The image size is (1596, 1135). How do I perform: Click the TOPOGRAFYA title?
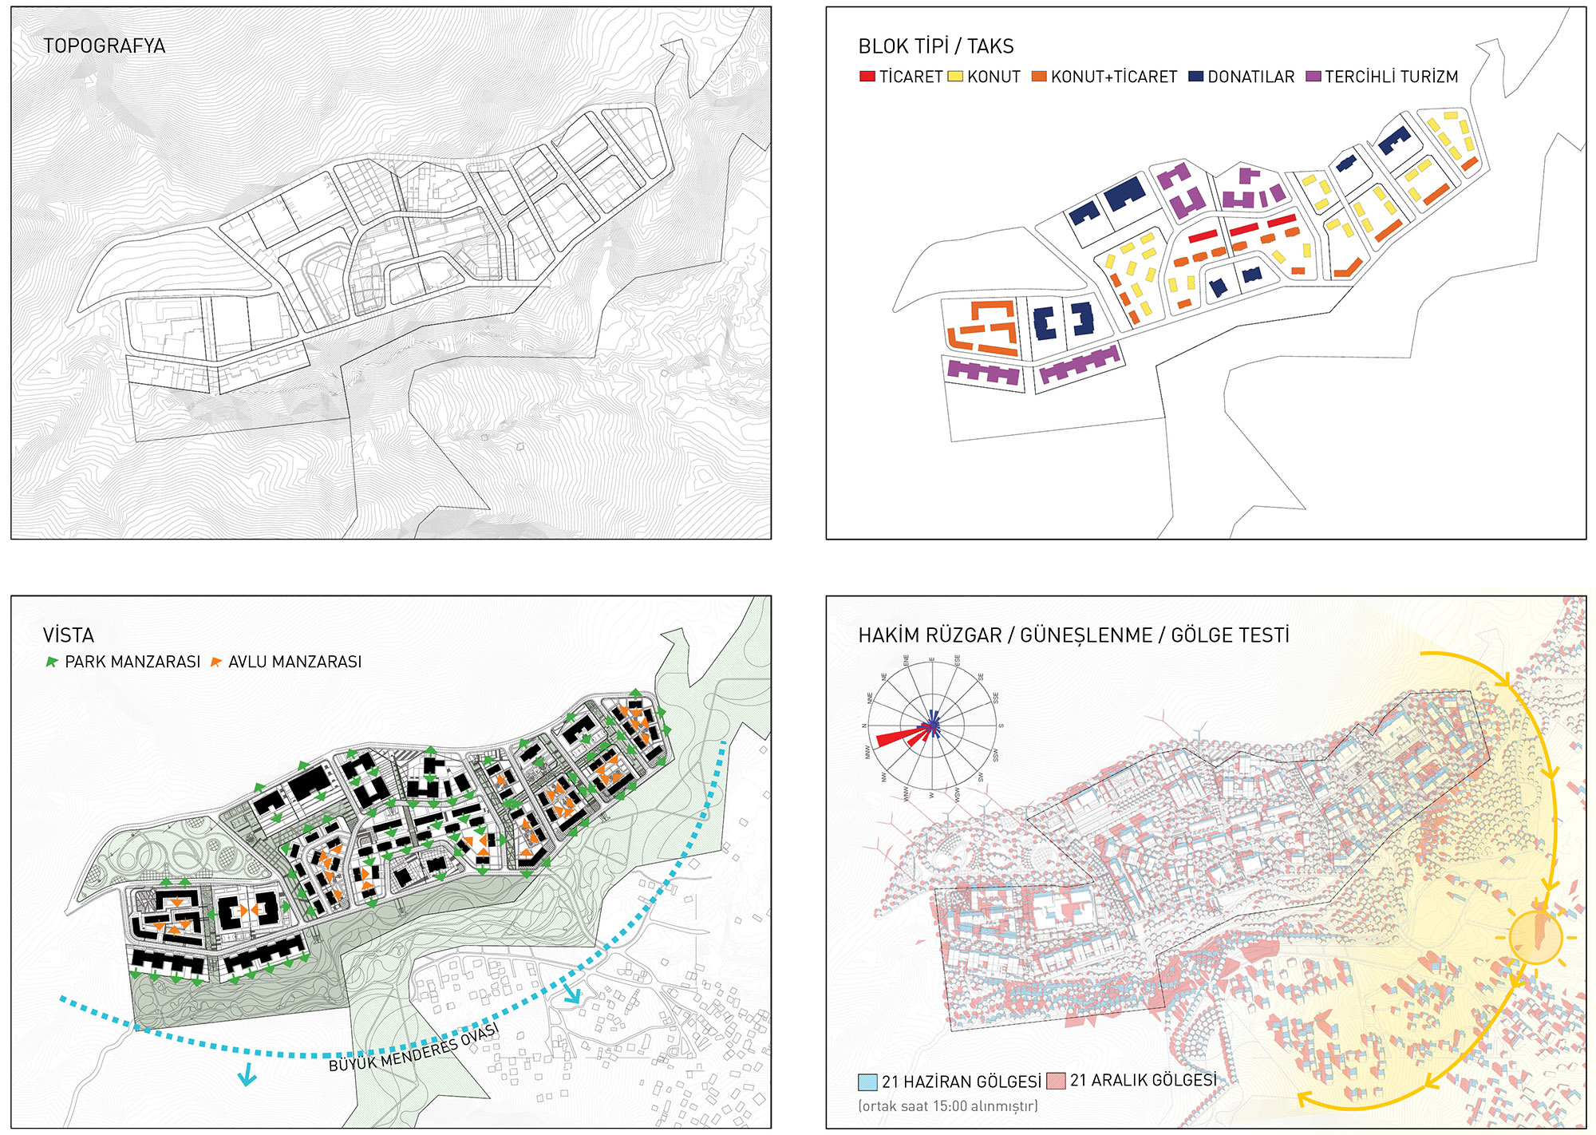[x=105, y=46]
